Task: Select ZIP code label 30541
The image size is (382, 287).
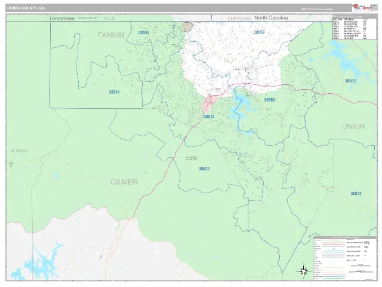Action: coord(114,92)
